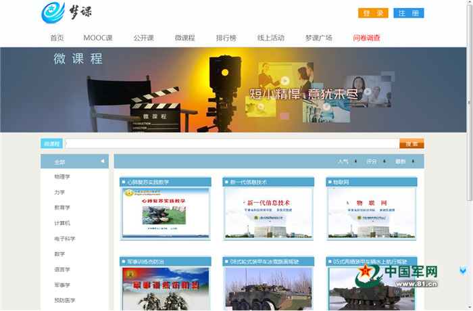This screenshot has height=311, width=473.
Task: Open the 军事训练伤防治 thumbnail
Action: pyautogui.click(x=166, y=289)
